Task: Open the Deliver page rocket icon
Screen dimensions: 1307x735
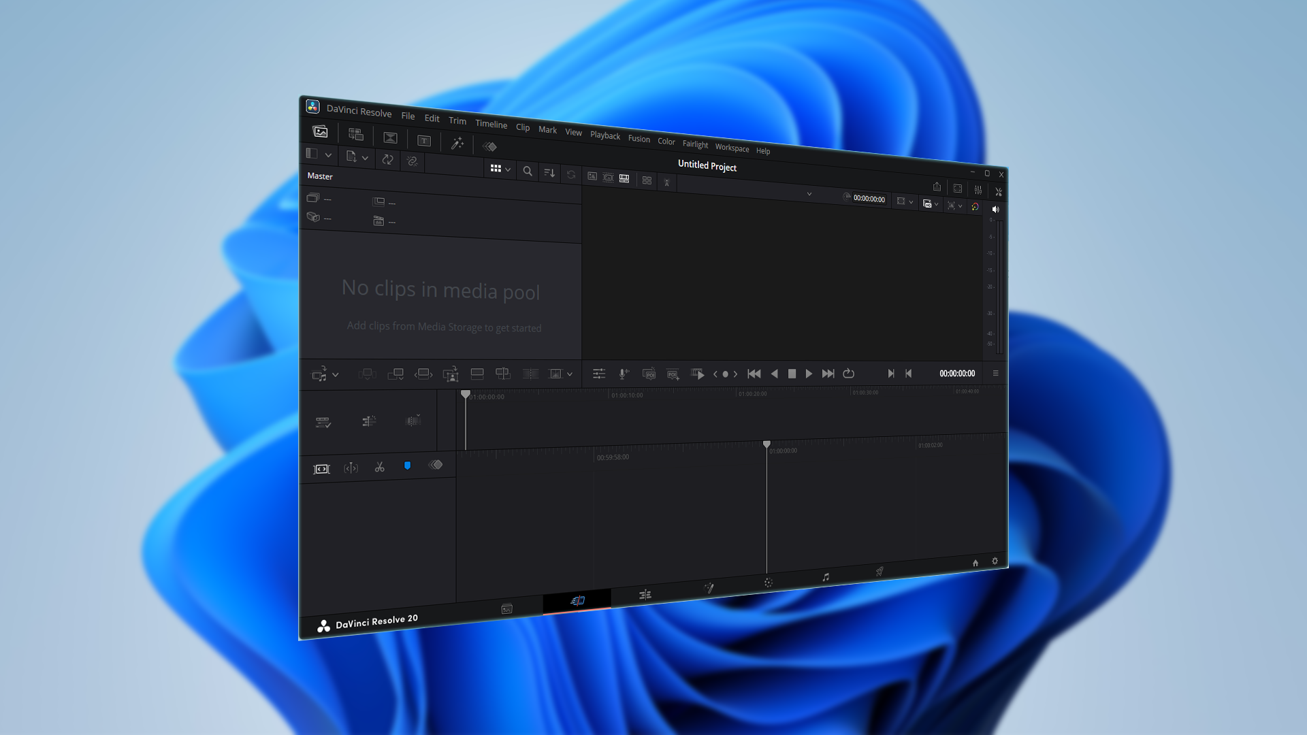Action: [x=880, y=572]
